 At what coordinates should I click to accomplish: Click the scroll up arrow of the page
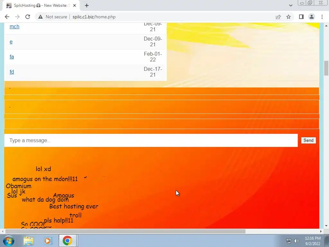point(326,26)
